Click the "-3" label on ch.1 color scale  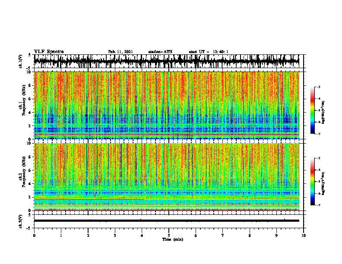319,87
